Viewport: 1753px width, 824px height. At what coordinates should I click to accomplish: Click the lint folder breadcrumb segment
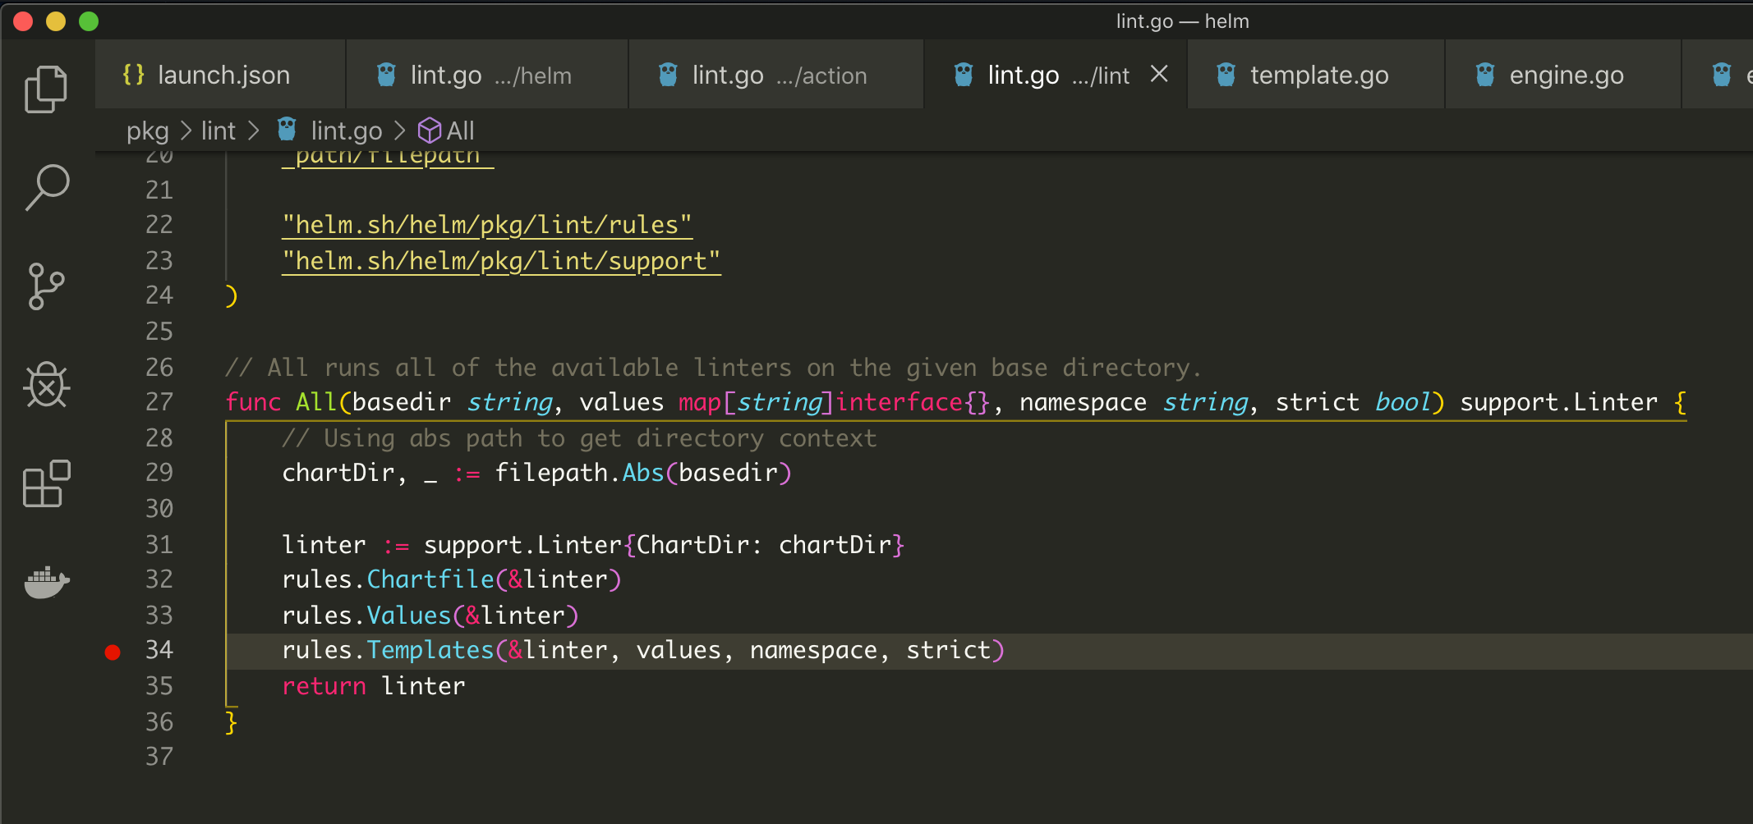pyautogui.click(x=219, y=130)
